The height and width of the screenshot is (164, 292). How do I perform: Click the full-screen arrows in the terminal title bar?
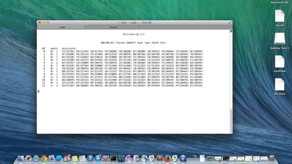230,23
